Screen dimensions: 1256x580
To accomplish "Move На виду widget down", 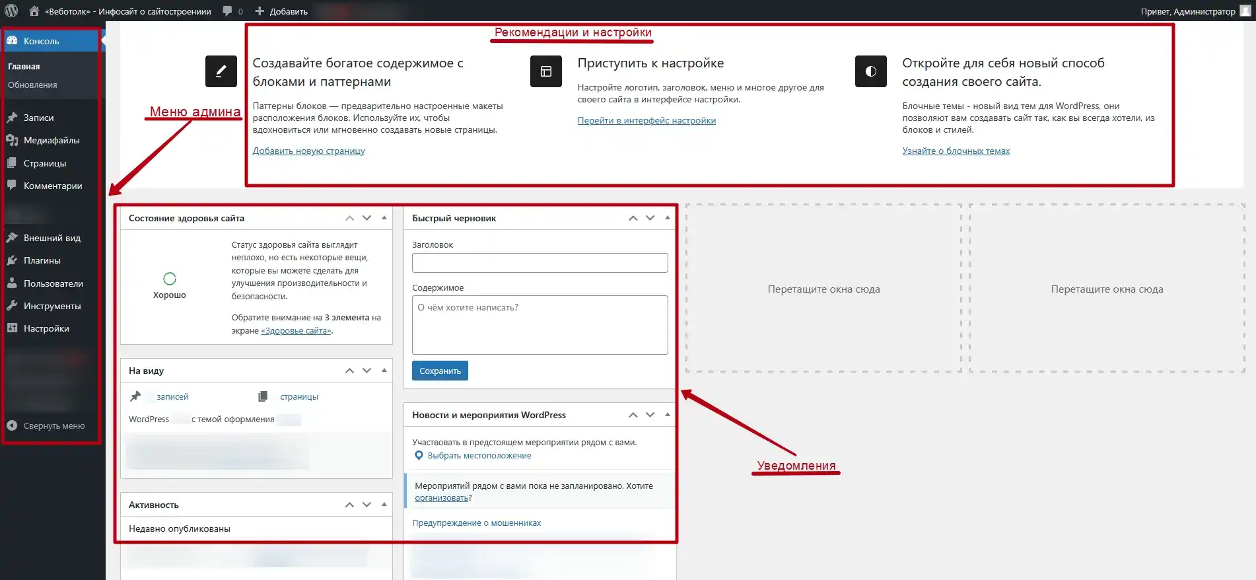I will (x=366, y=371).
